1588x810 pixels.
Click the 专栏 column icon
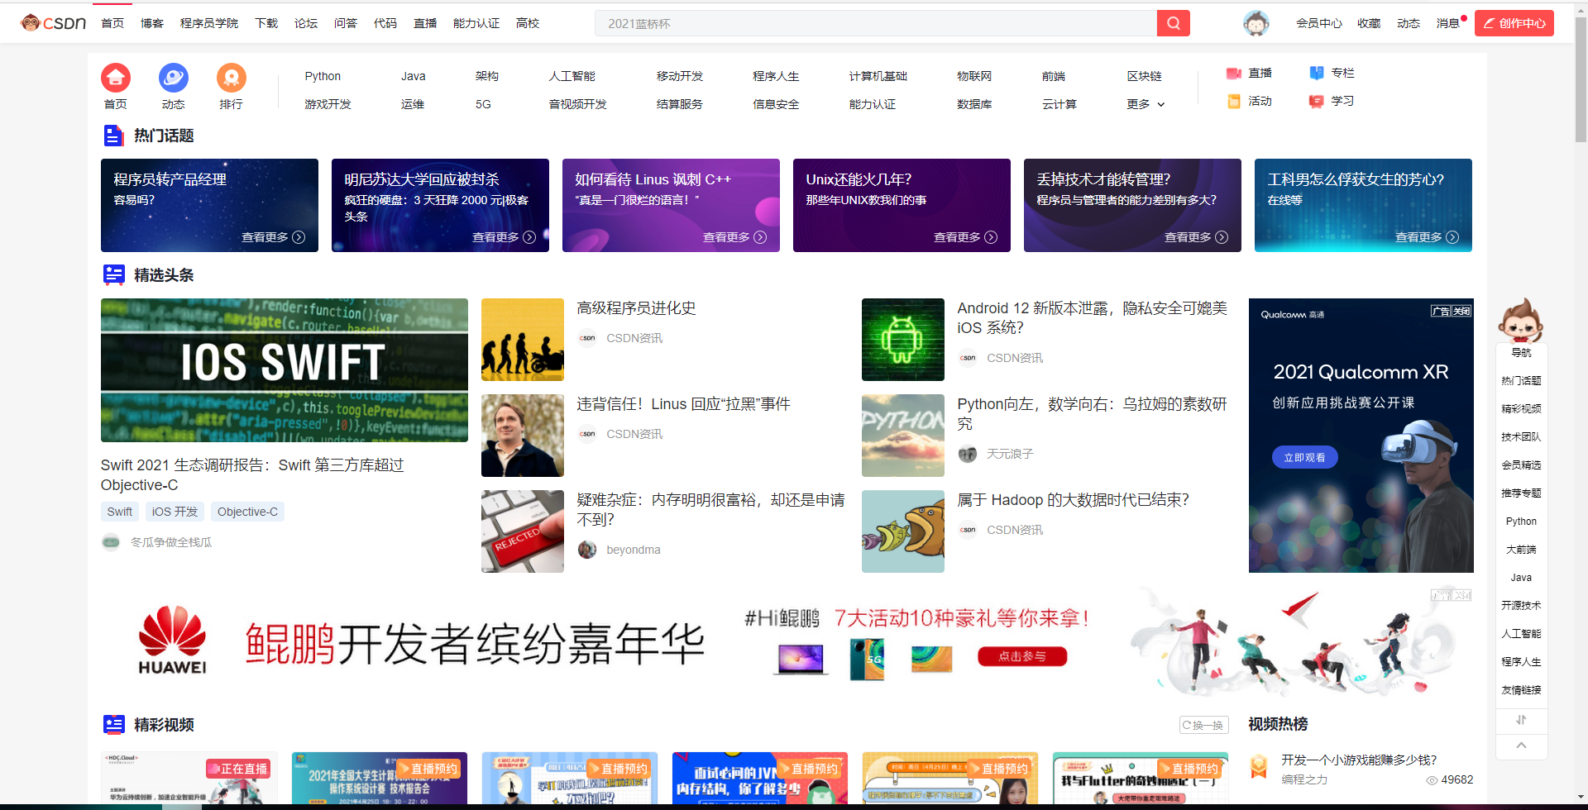tap(1317, 74)
